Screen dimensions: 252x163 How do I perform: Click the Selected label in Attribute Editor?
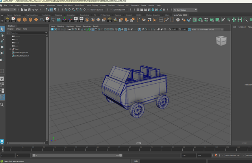click(242, 27)
